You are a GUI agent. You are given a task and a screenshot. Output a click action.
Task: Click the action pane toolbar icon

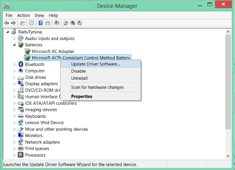pos(48,23)
